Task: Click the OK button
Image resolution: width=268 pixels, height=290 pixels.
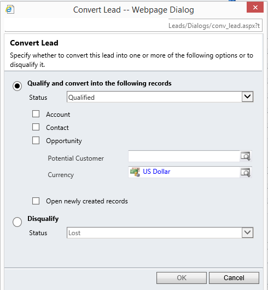Action: tap(182, 278)
